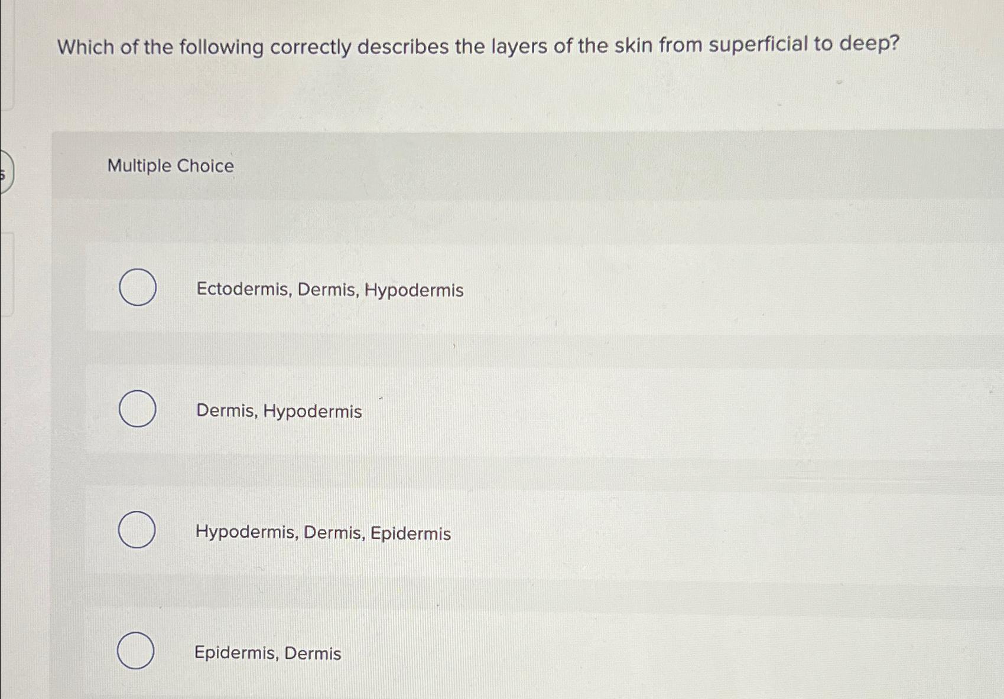
Task: Click the Multiple Choice label
Action: (x=170, y=166)
